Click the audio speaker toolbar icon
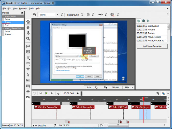 click(x=112, y=15)
